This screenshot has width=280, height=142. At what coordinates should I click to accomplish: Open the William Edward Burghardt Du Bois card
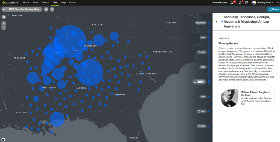point(246,98)
